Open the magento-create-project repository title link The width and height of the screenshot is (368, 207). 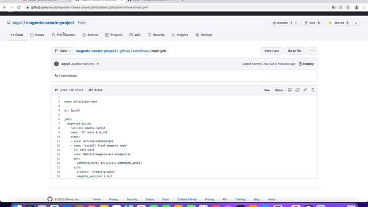pyautogui.click(x=50, y=23)
